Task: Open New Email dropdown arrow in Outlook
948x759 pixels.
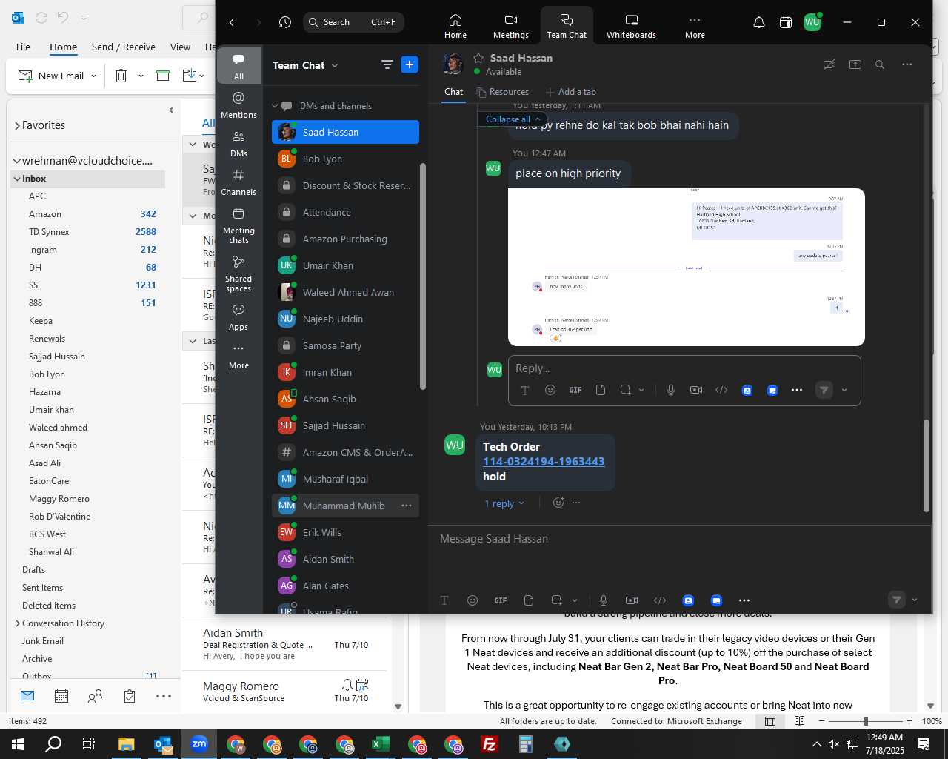Action: pos(93,76)
